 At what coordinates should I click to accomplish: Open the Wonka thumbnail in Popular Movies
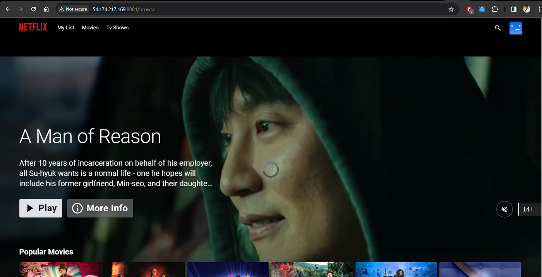coord(60,270)
